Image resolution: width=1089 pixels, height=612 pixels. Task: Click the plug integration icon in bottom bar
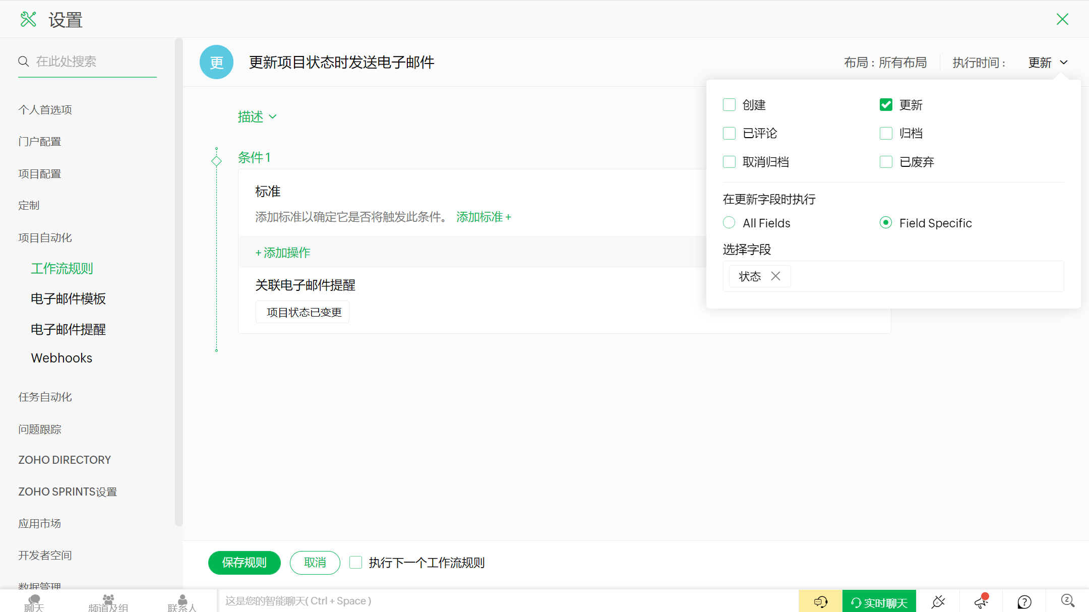[938, 601]
